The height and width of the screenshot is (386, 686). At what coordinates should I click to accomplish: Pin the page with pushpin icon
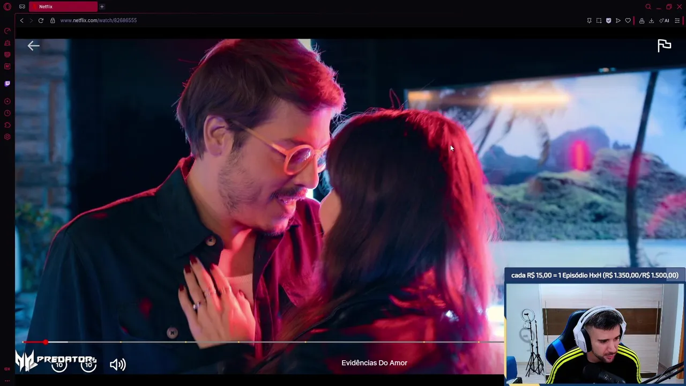pos(589,20)
